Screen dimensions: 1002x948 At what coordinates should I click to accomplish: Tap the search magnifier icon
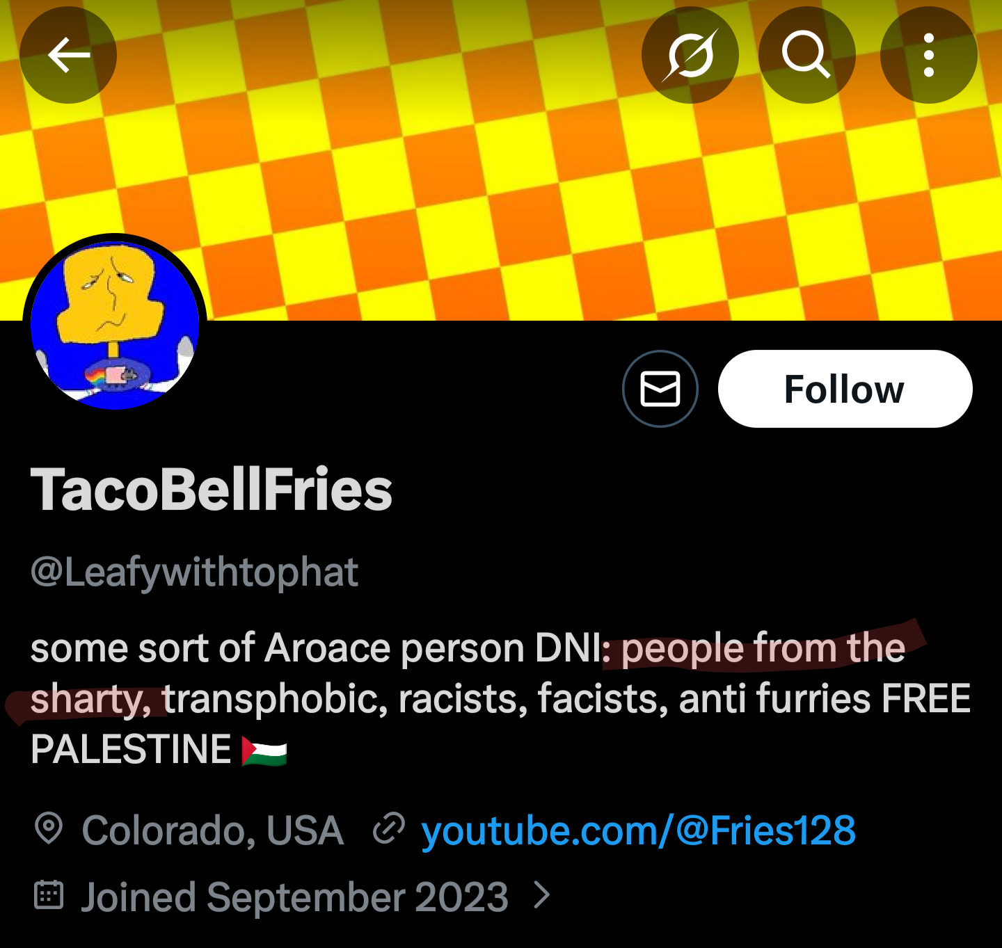[806, 55]
